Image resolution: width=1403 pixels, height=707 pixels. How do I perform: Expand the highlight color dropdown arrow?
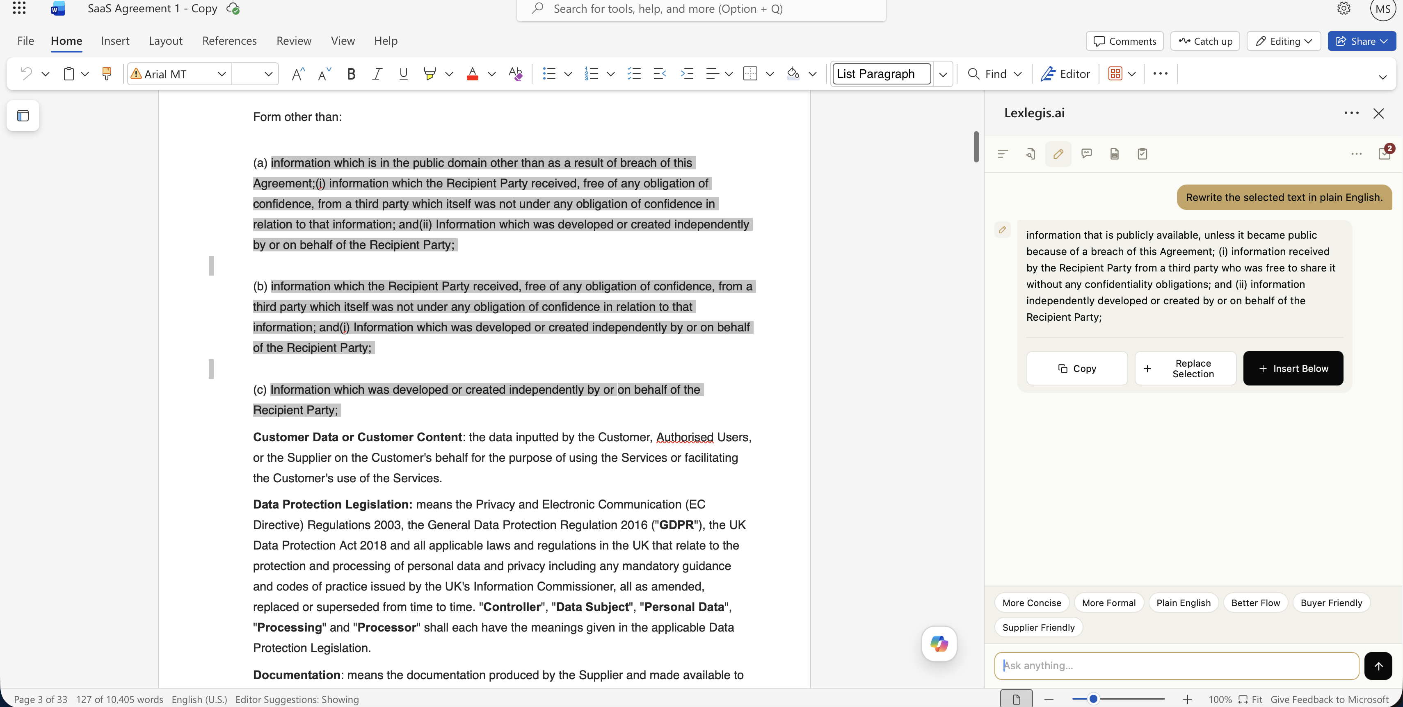tap(449, 74)
